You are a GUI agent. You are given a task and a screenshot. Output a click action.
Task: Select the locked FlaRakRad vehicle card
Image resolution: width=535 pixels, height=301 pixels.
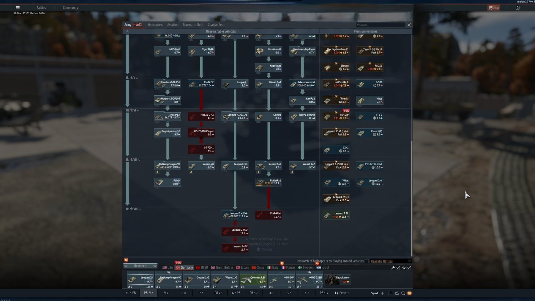click(x=269, y=215)
